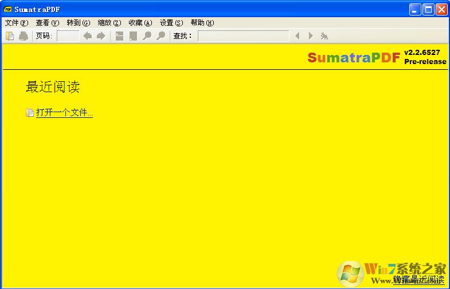Click the Open file toolbar icon

[x=10, y=36]
